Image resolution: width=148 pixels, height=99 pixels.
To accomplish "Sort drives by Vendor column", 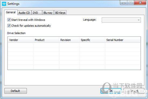I will tap(20, 40).
